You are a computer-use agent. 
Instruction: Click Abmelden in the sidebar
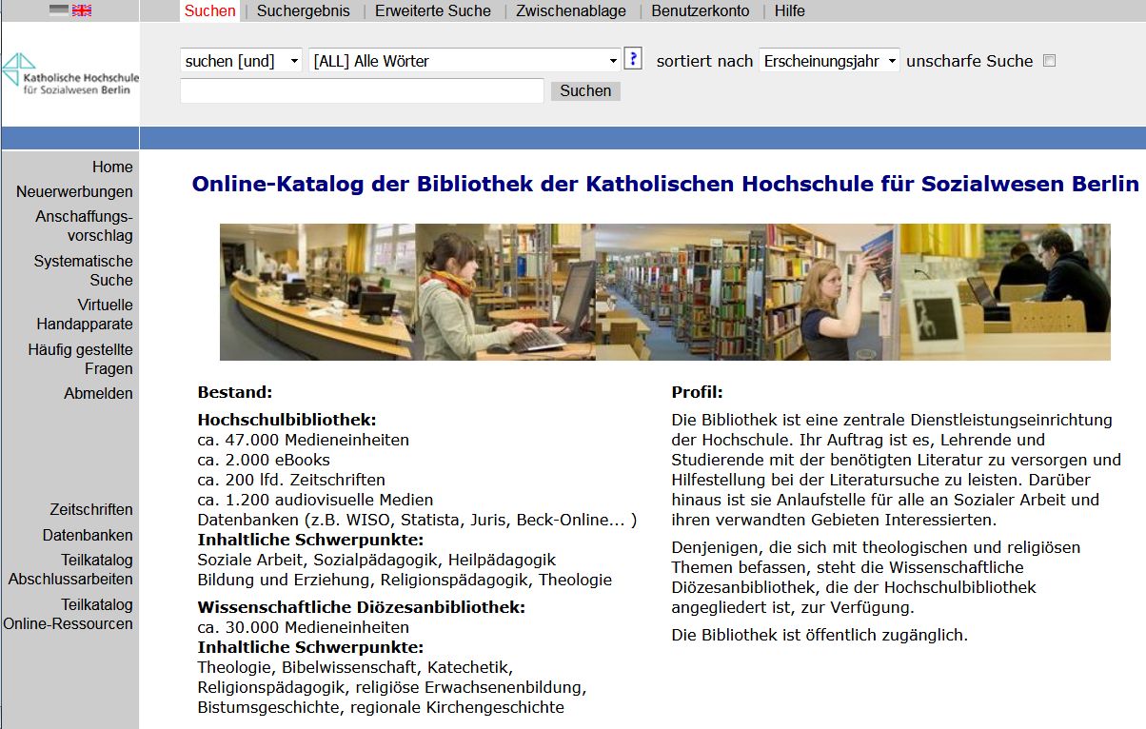(x=99, y=394)
